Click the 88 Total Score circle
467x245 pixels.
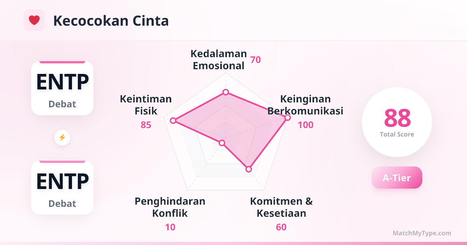click(397, 122)
